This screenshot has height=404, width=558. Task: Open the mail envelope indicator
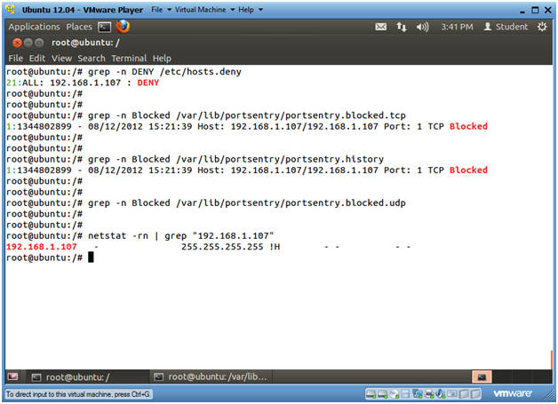tap(381, 27)
